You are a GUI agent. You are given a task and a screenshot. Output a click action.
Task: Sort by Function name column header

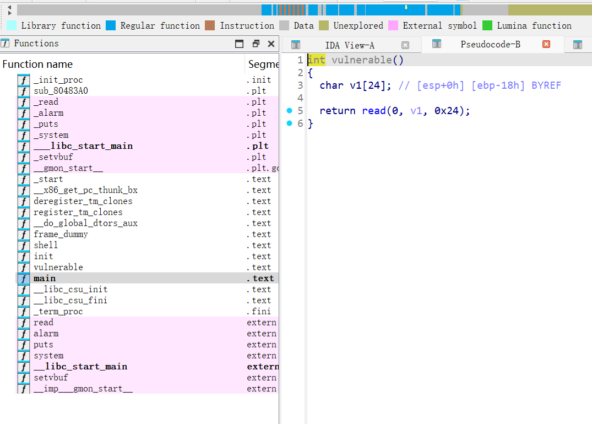37,64
